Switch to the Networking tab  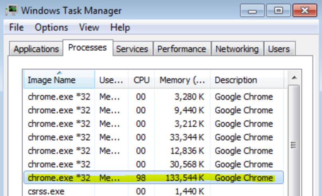coord(237,49)
